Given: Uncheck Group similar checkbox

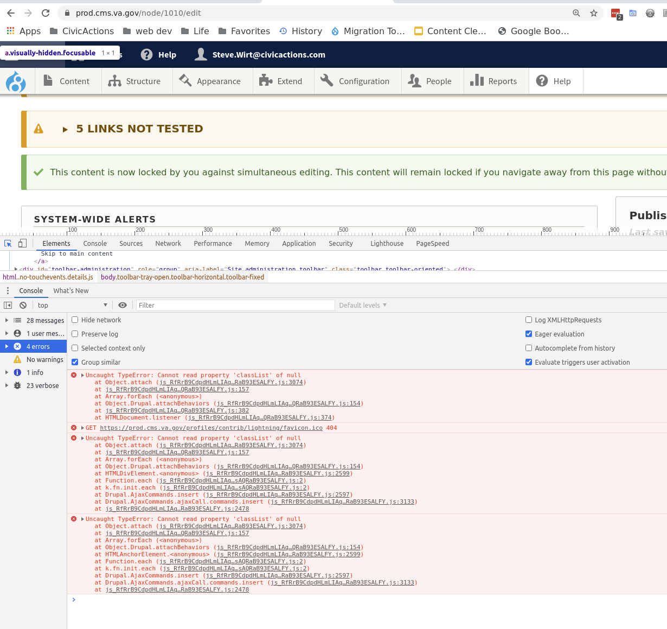Looking at the screenshot, I should click(75, 363).
